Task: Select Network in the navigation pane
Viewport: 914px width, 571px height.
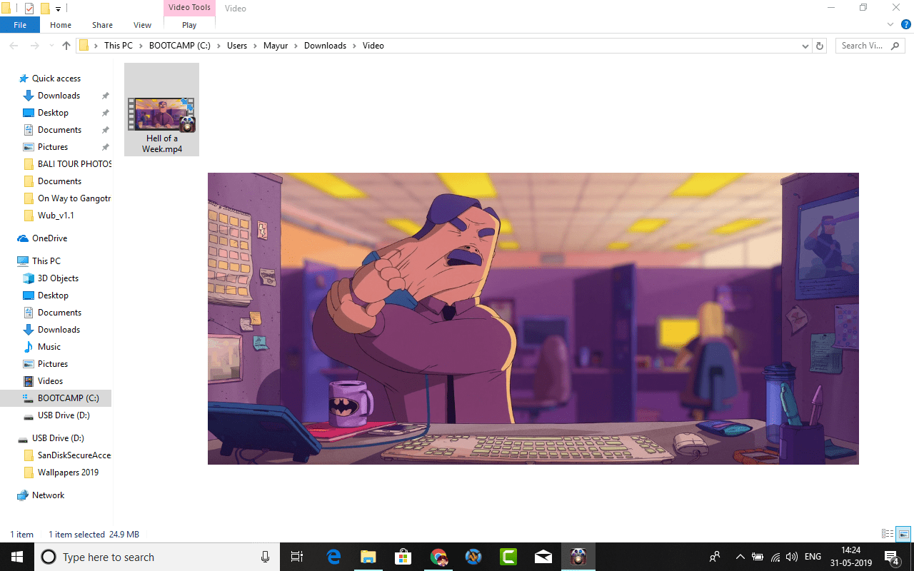Action: 48,495
